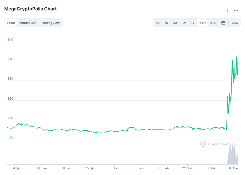Click the 8. Mar date label
Viewport: 245px width, 175px height.
(234, 168)
